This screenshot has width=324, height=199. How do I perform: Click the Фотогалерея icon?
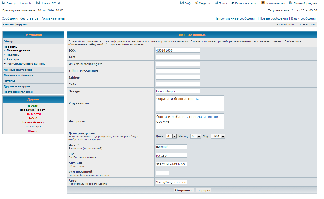(263, 3)
